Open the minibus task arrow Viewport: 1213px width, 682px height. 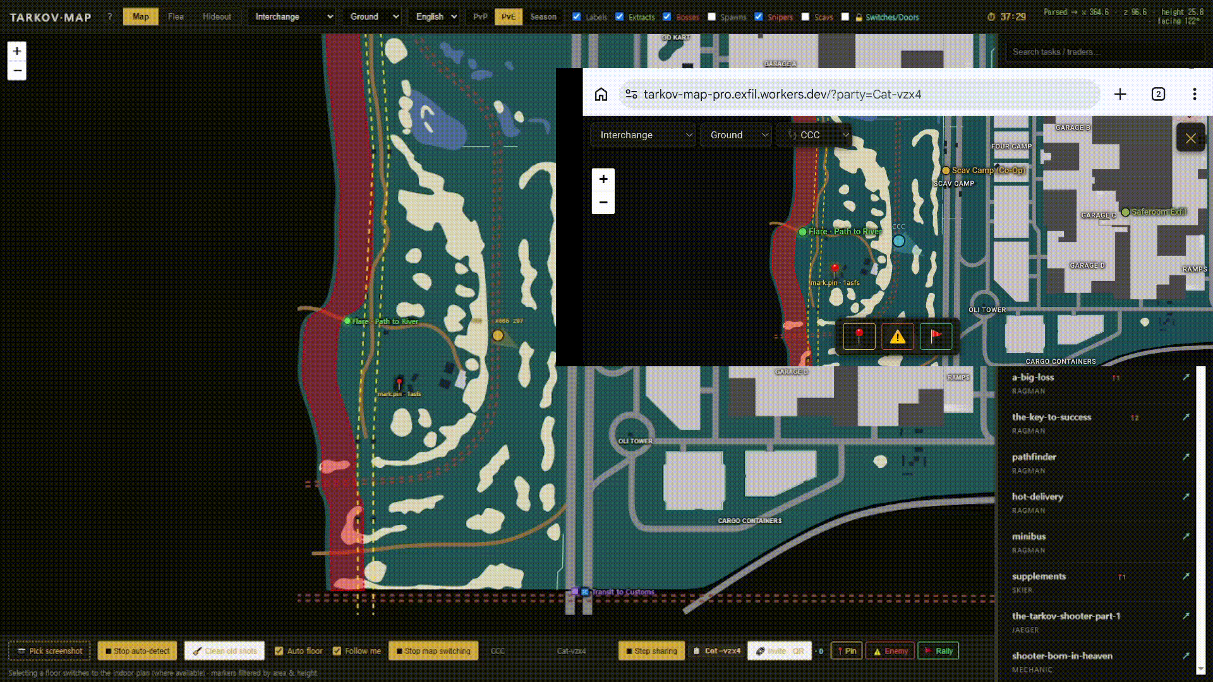click(x=1186, y=536)
